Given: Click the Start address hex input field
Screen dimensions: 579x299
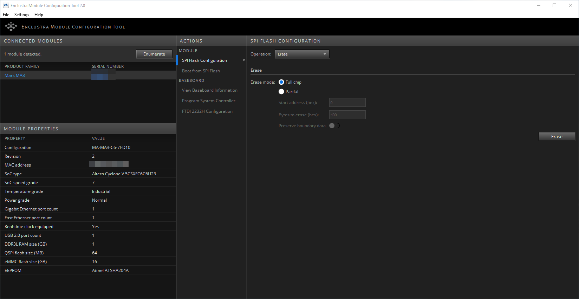Looking at the screenshot, I should [347, 103].
